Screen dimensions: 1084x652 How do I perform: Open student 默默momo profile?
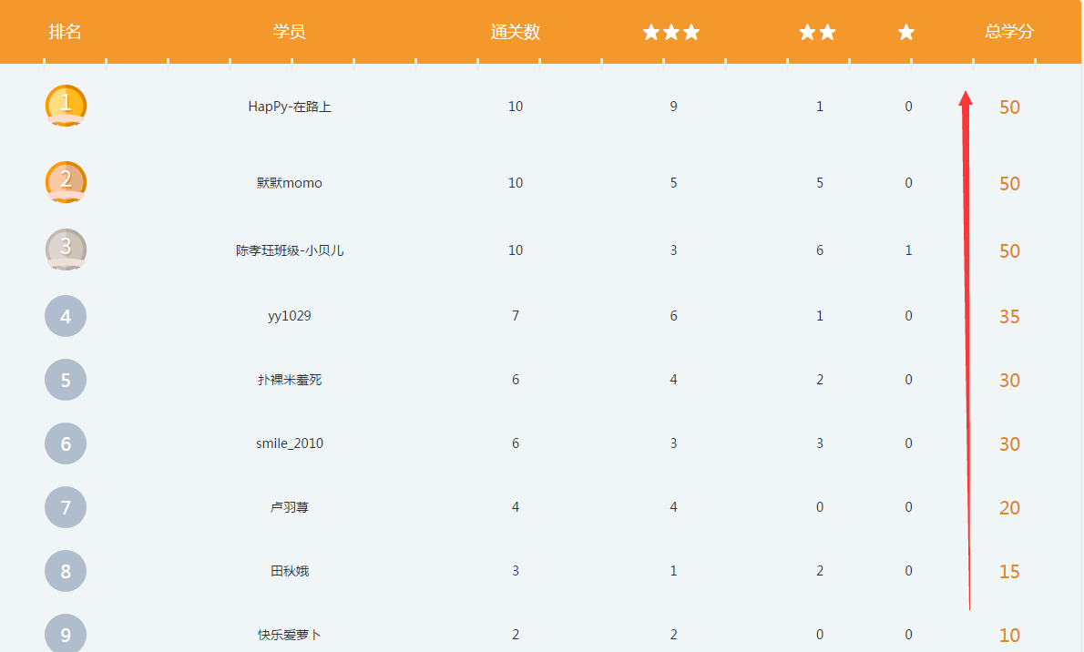pos(290,183)
